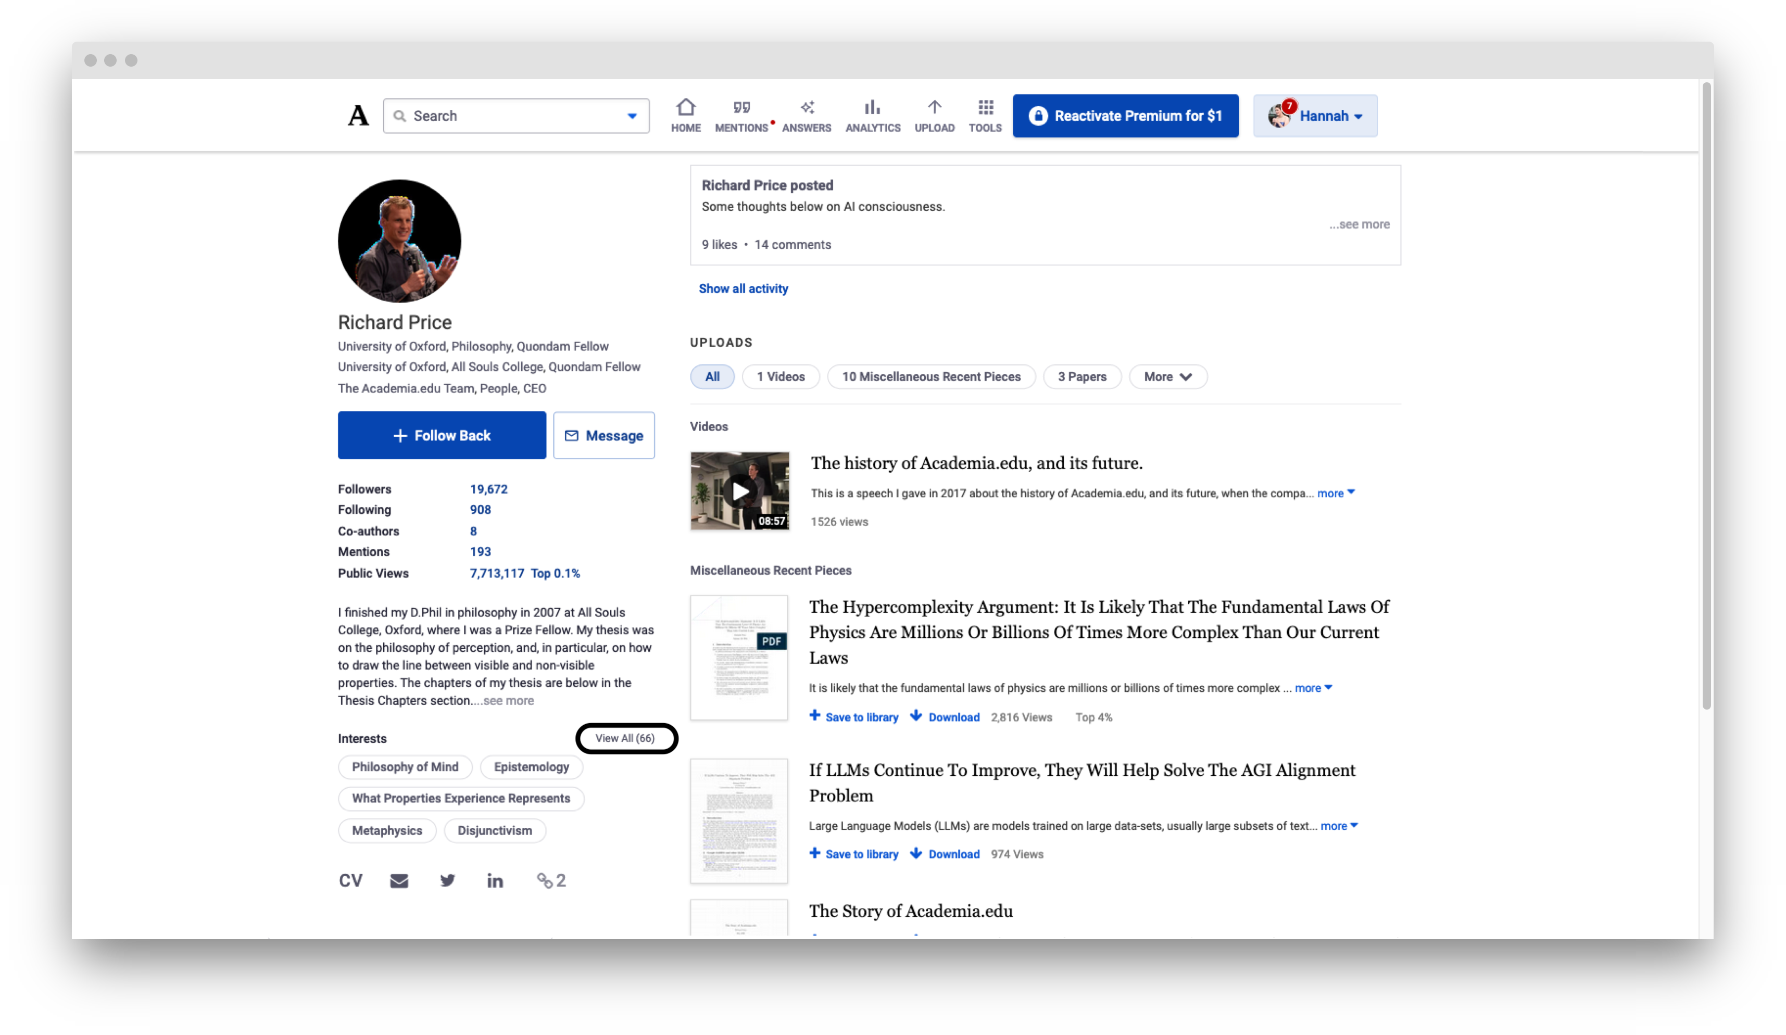Open the mentions count 193
The height and width of the screenshot is (1035, 1786).
480,551
